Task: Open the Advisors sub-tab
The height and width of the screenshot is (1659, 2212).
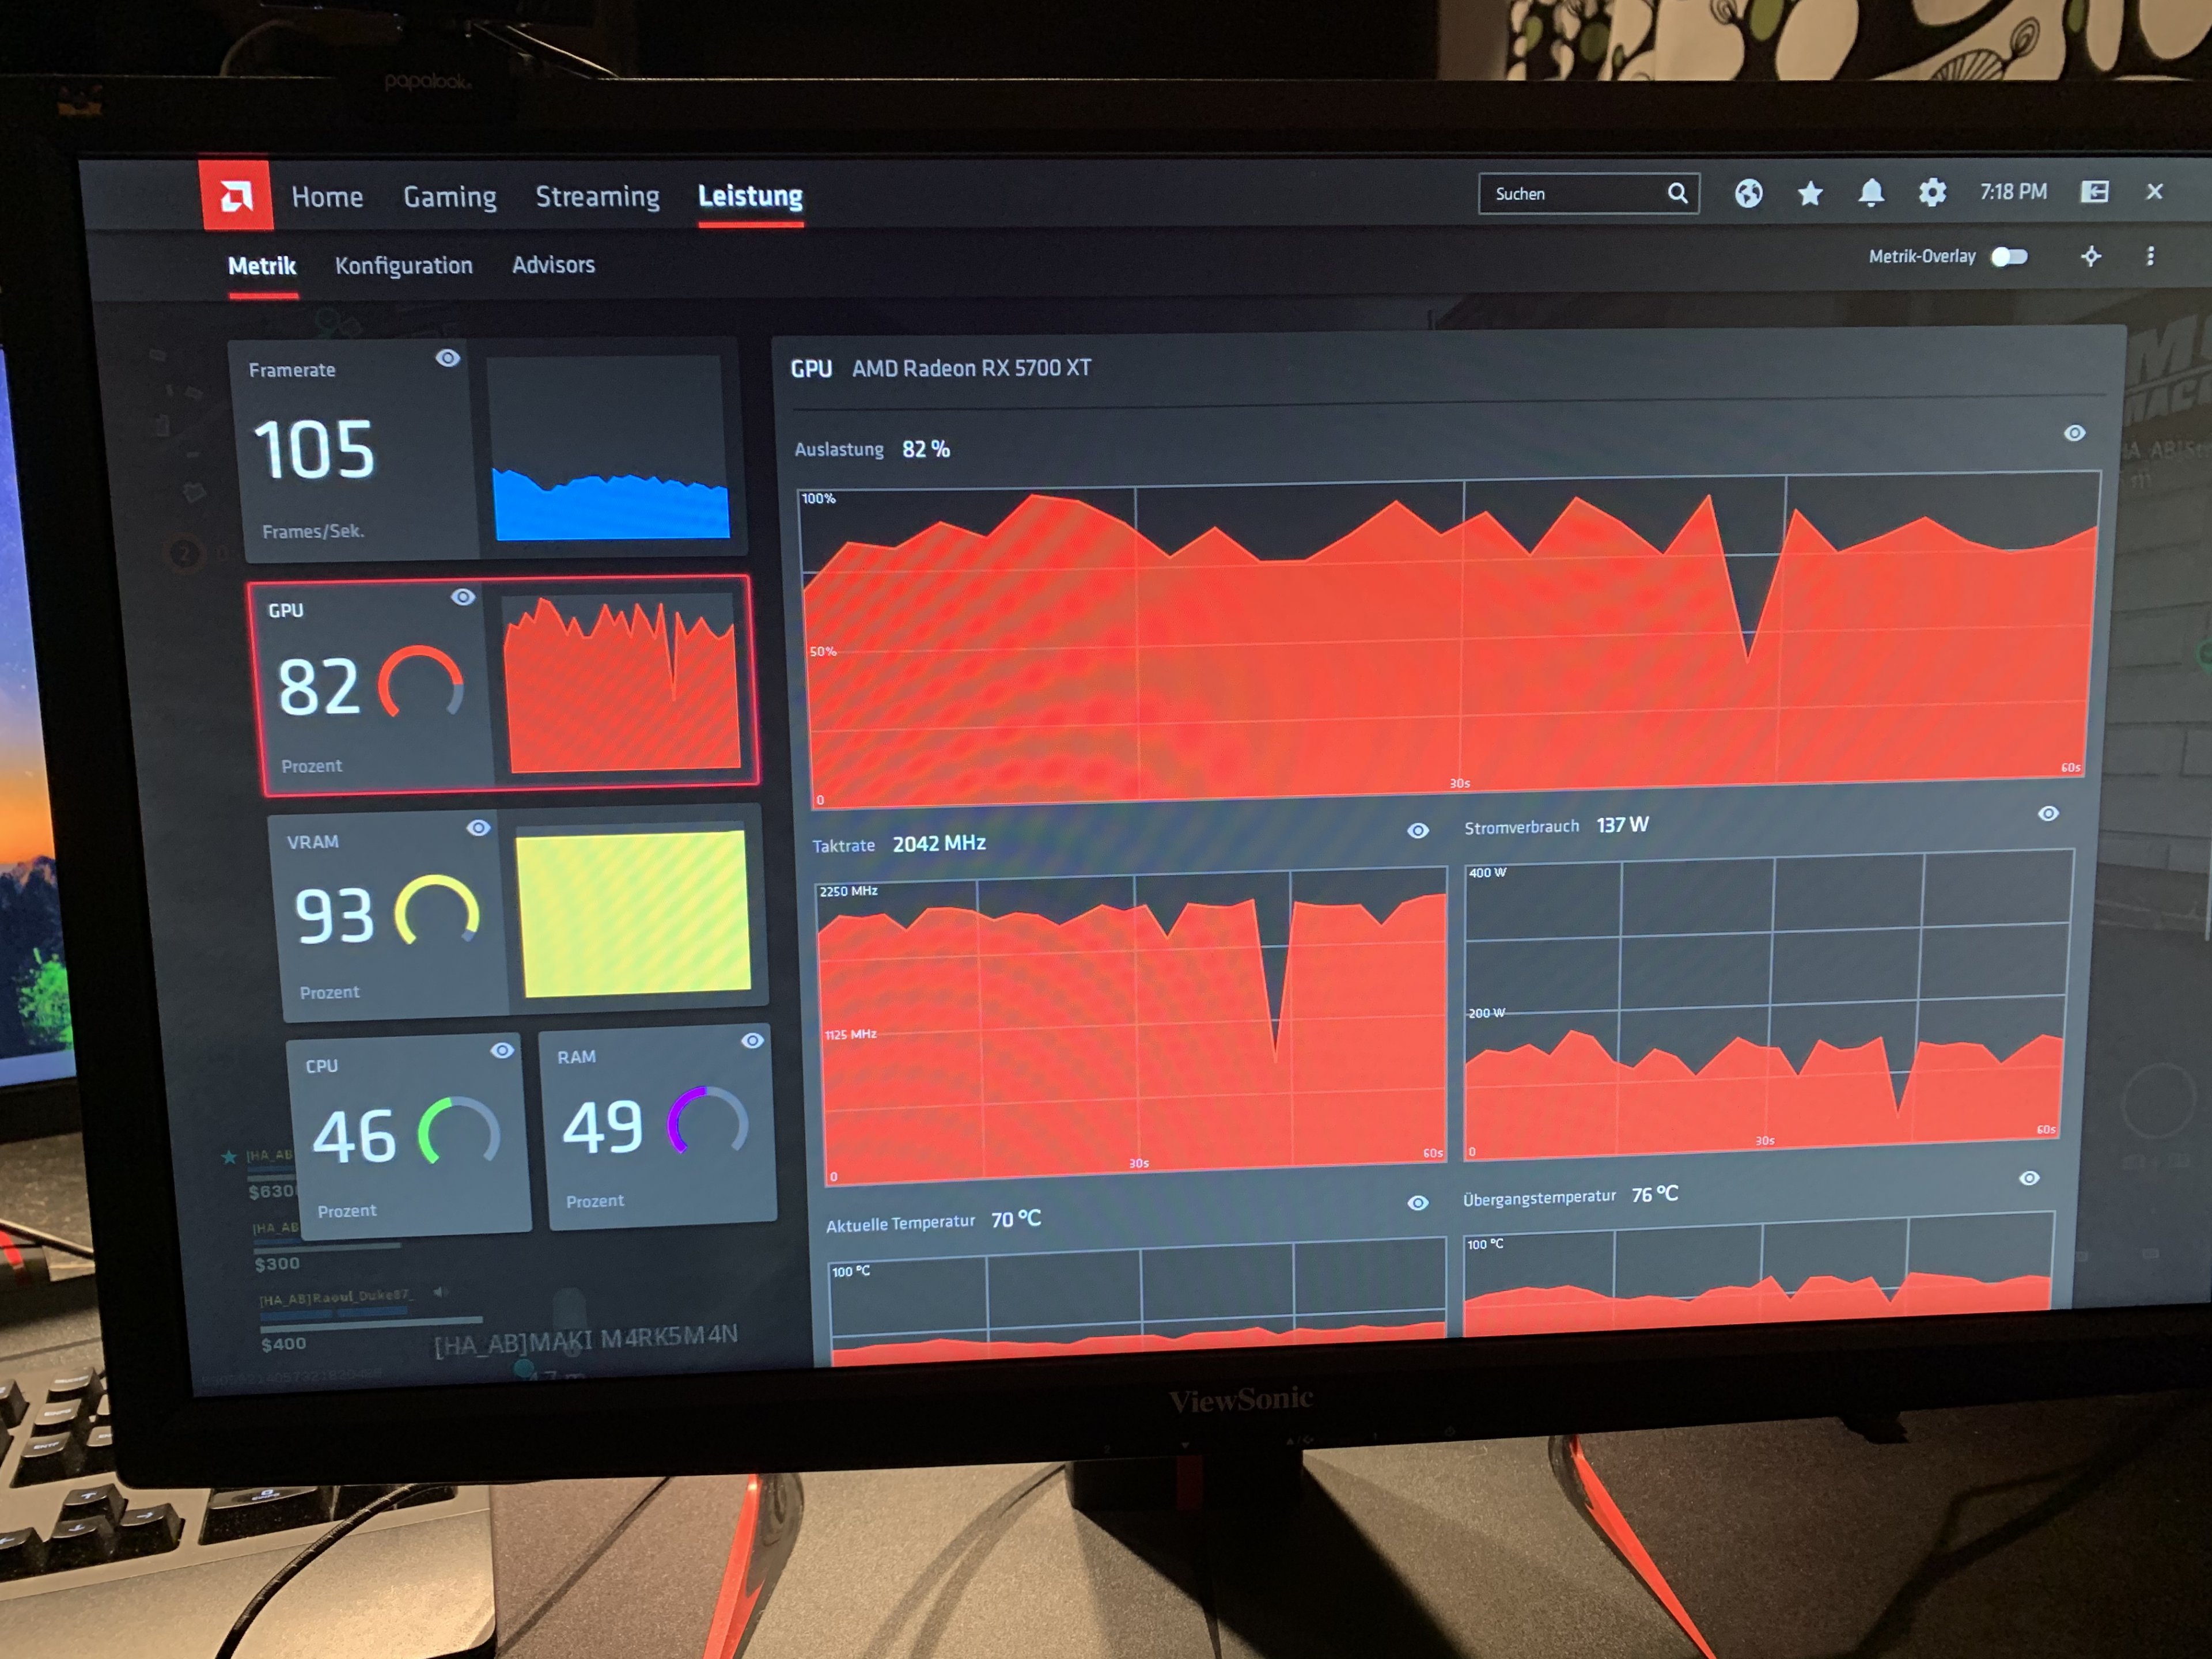Action: (553, 265)
